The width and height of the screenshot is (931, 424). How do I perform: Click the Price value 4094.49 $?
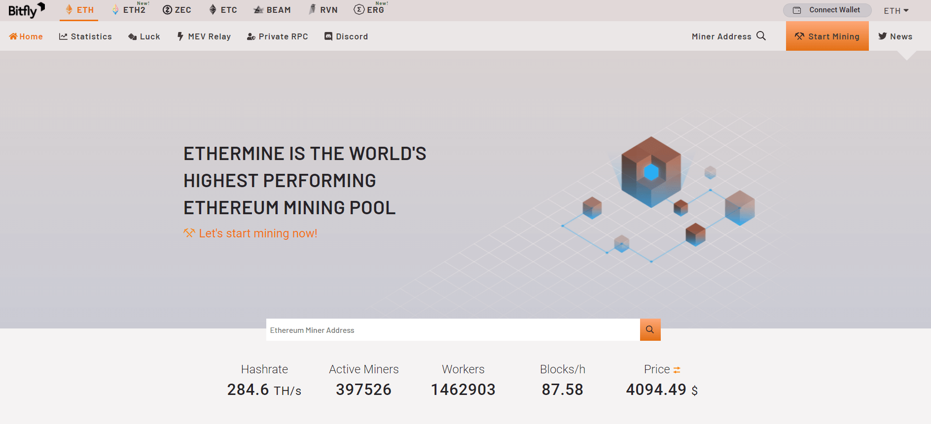click(x=662, y=390)
